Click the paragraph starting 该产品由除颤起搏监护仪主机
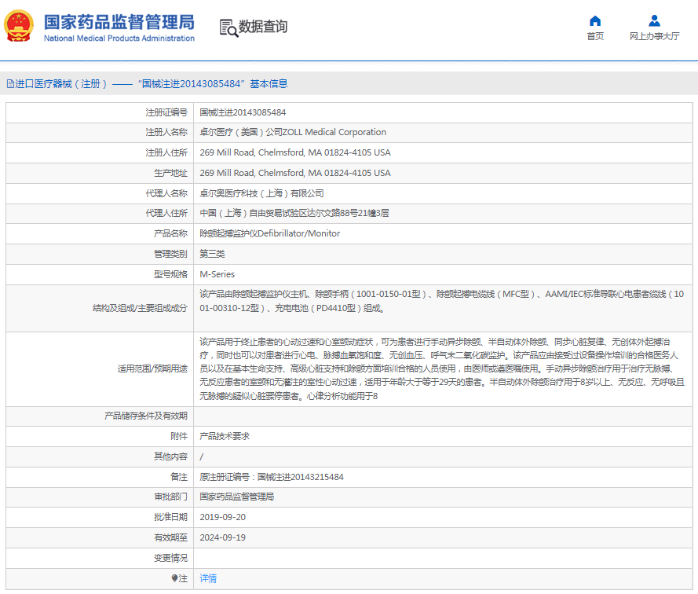The height and width of the screenshot is (594, 698). click(x=441, y=301)
